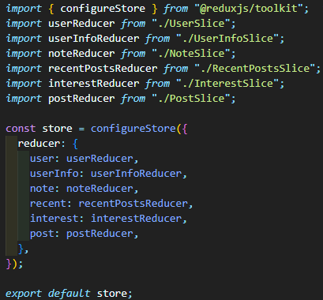The width and height of the screenshot is (323, 300).
Task: Click the interest: property key
Action: coord(57,219)
